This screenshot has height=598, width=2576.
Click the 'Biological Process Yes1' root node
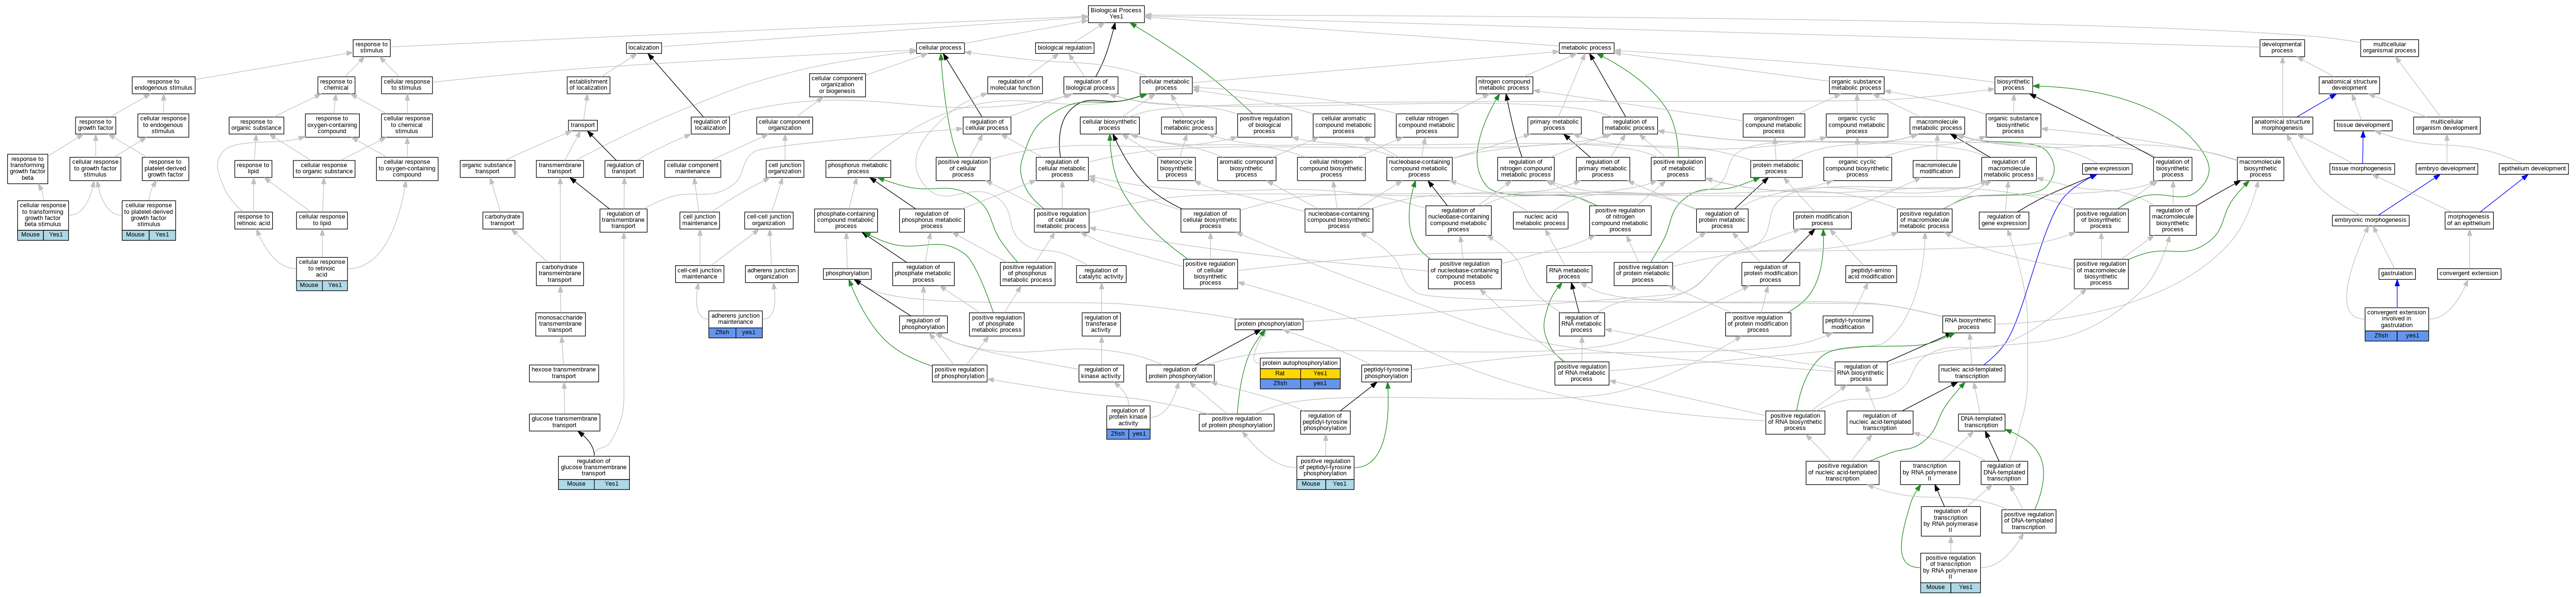coord(1116,13)
